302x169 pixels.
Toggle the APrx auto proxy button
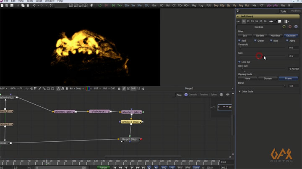(187, 167)
